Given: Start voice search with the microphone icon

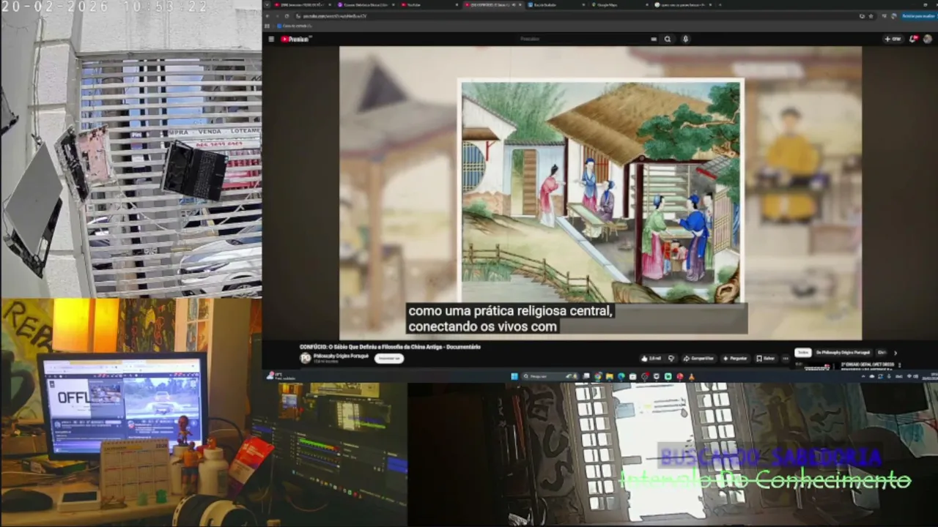Looking at the screenshot, I should pyautogui.click(x=686, y=40).
